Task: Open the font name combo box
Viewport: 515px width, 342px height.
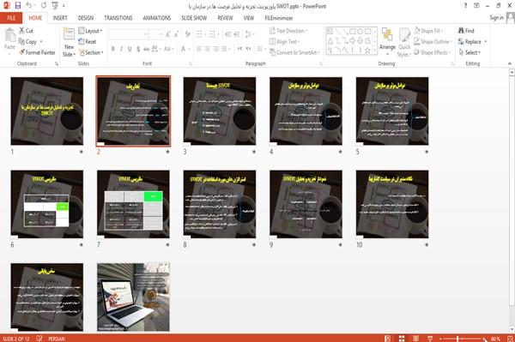Action: pos(129,34)
